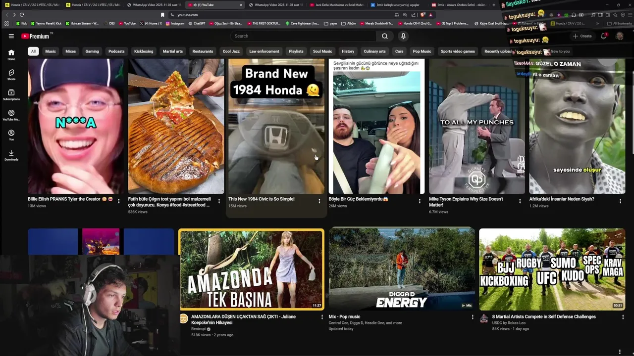Select the Culinary arts filter chip

coord(374,51)
